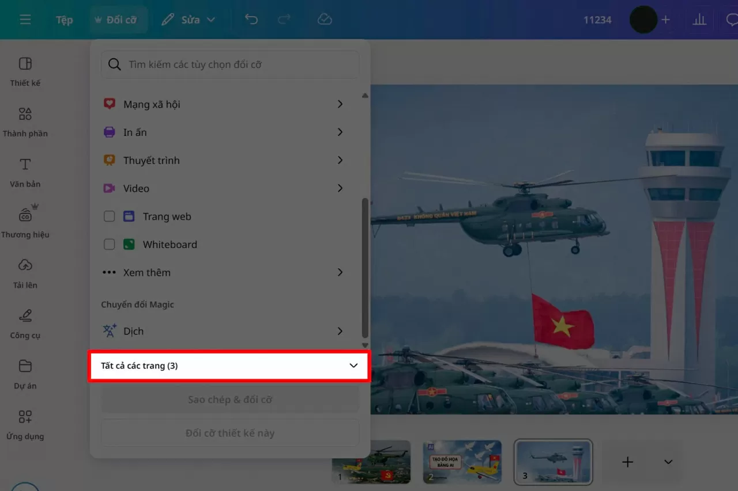Check the Whiteboard checkbox

coord(109,244)
